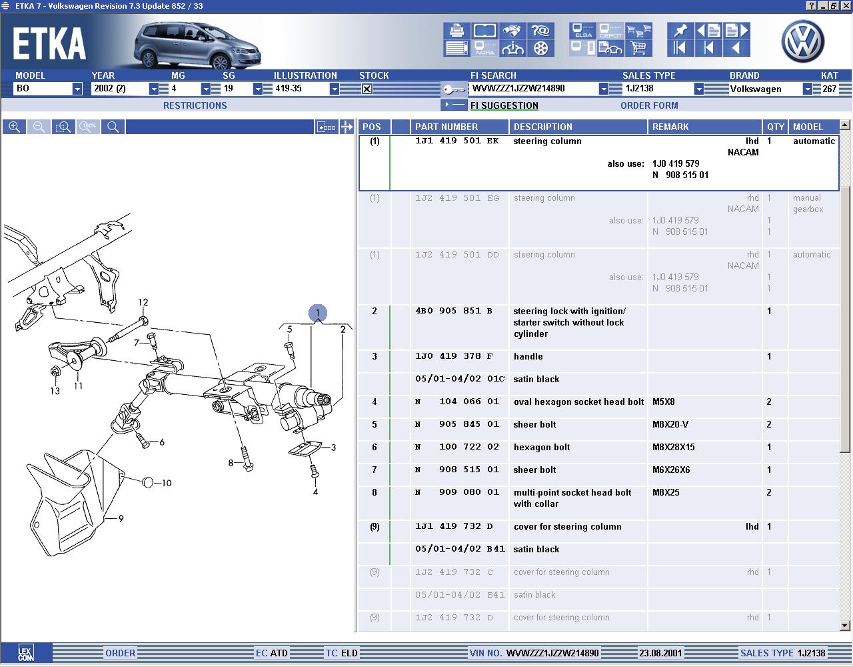Click the pushpin icon

click(680, 31)
